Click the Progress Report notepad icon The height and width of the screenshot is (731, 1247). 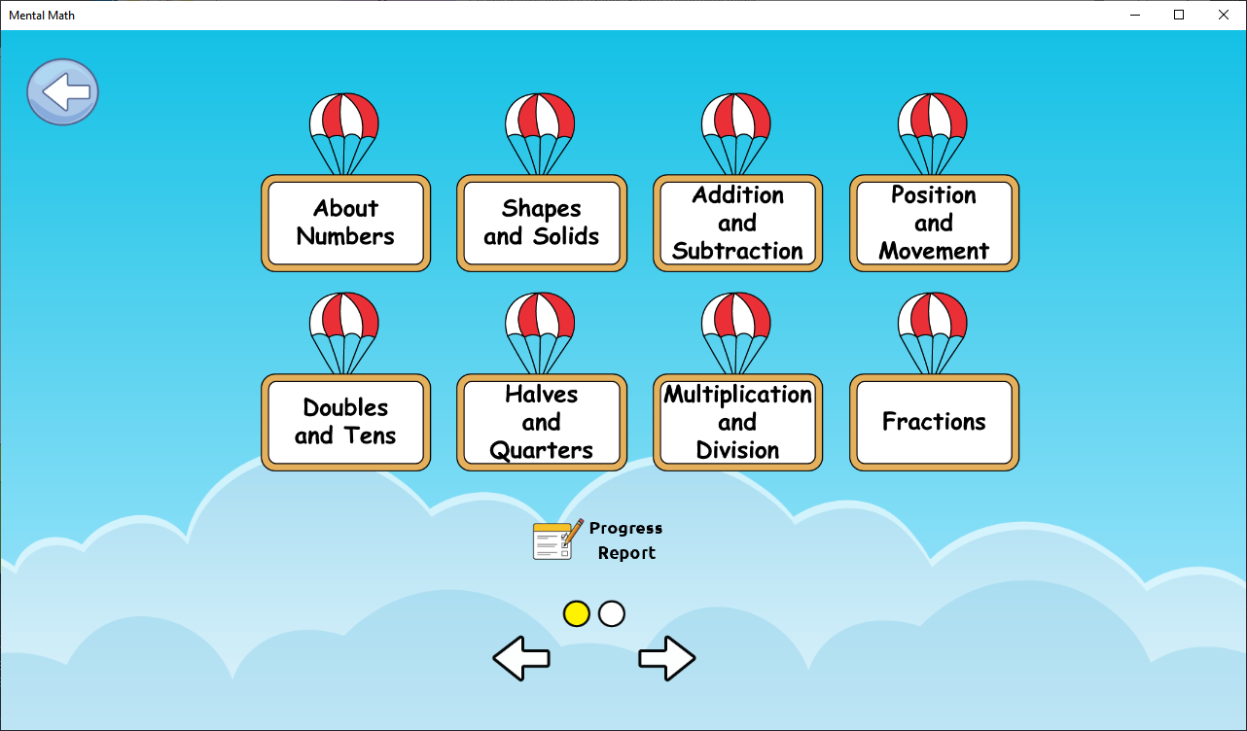556,540
